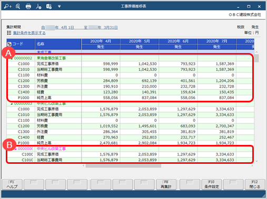
Task: Select value 2,470,681 in 純売上高 row
Action: [x=109, y=143]
